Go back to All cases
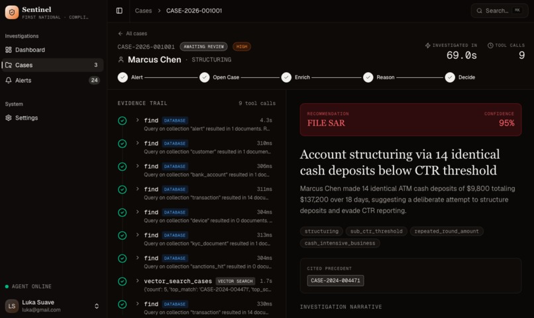Viewport: 534px width, 318px height. coord(133,33)
